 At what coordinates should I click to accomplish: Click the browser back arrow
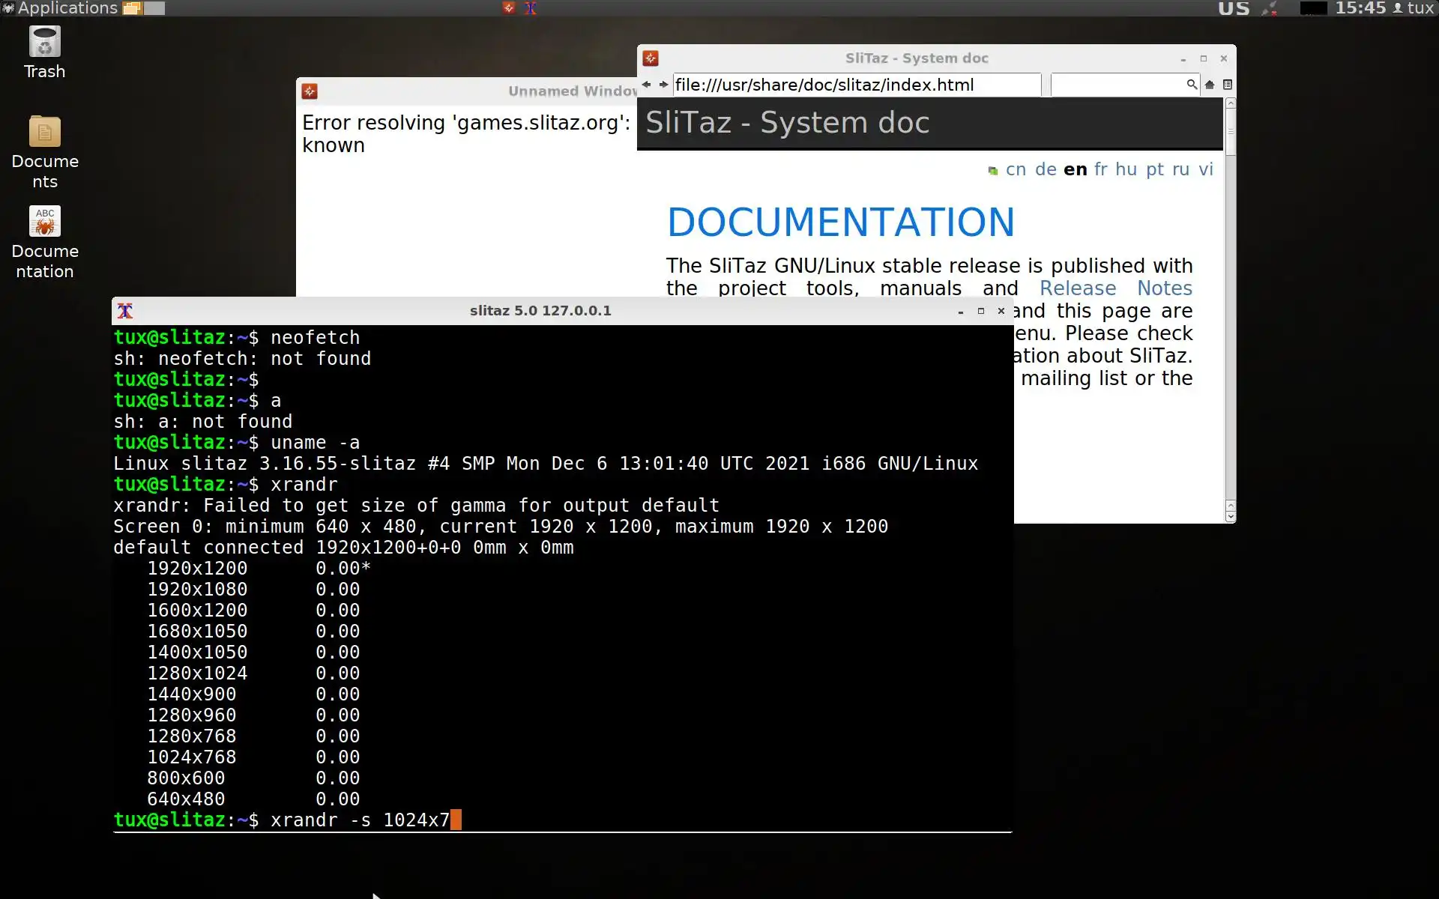646,85
